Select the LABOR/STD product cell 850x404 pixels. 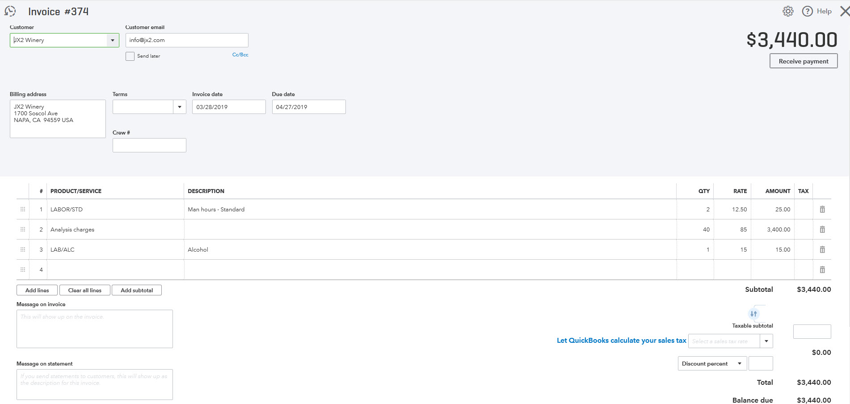click(x=115, y=209)
